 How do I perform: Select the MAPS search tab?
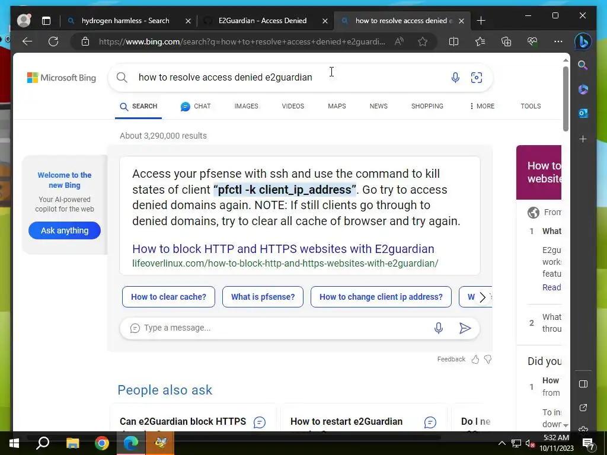pos(337,106)
